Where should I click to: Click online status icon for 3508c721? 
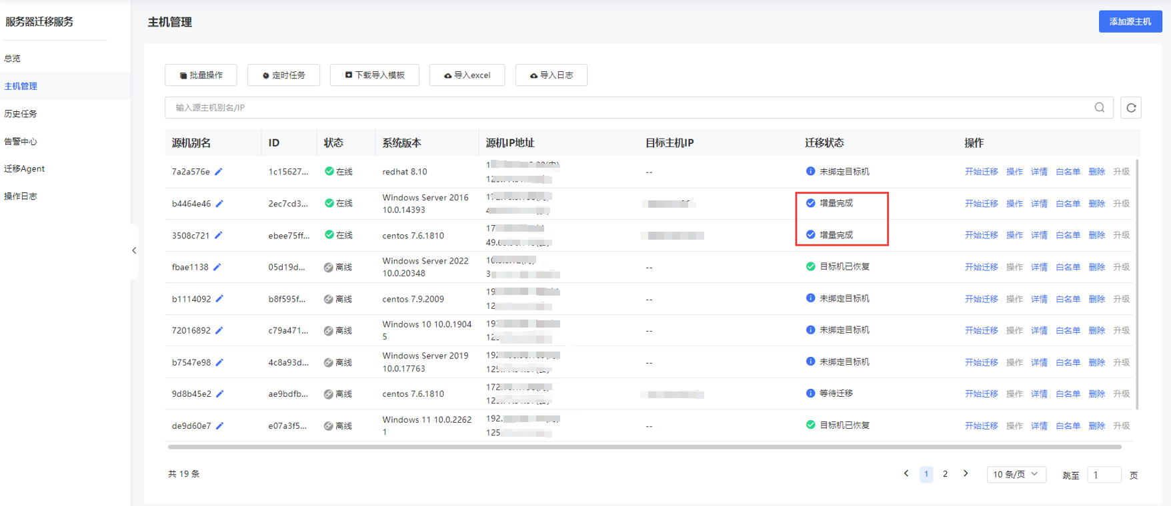[x=329, y=234]
